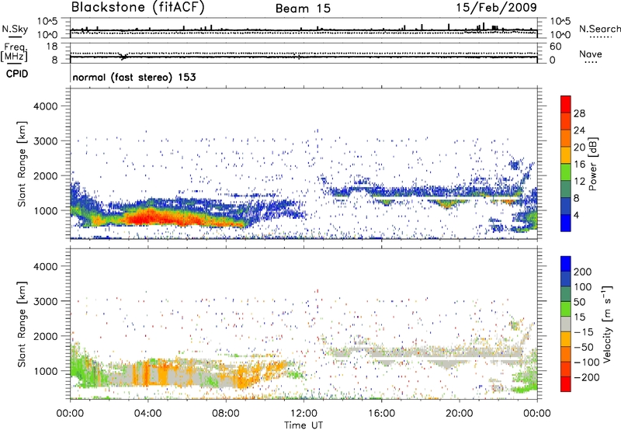The height and width of the screenshot is (430, 621).
Task: Click the 'Freq. [MHz]' axis label
Action: [14, 52]
